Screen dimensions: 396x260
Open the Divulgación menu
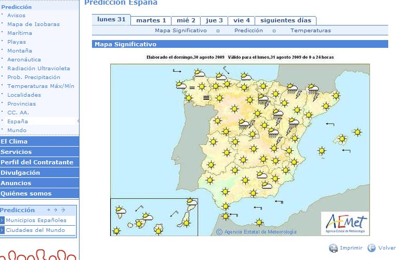pyautogui.click(x=39, y=173)
